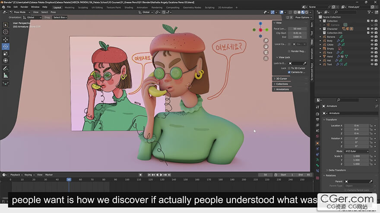Select the Annotate pencil tool

pyautogui.click(x=5, y=68)
